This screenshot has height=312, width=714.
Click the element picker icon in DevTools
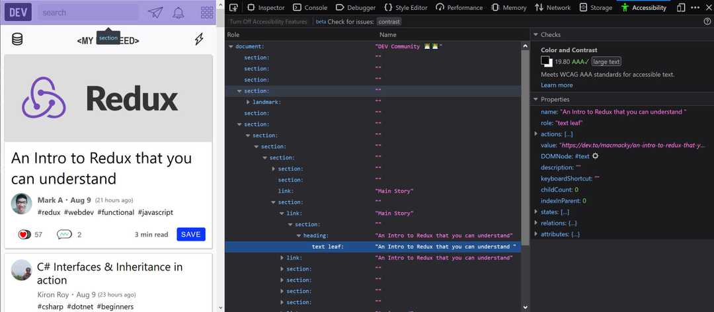coord(233,8)
